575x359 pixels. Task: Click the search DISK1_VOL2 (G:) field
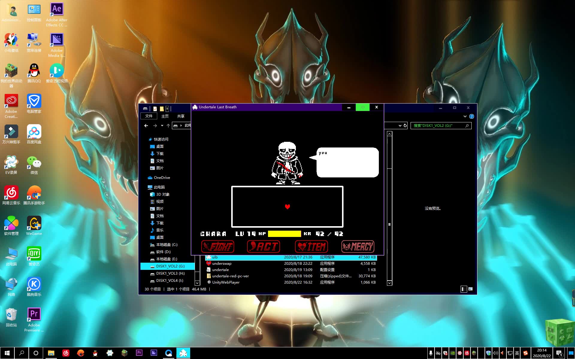pyautogui.click(x=437, y=126)
